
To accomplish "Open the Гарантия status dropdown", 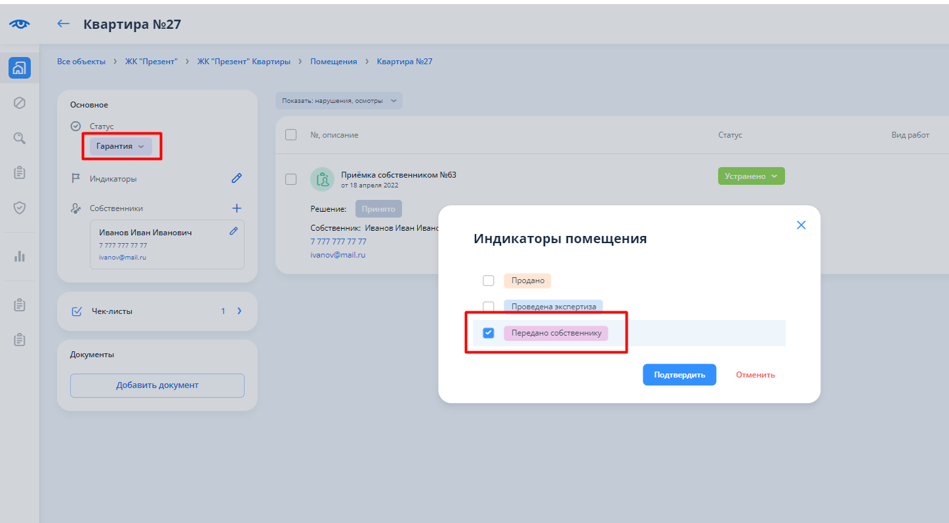I will click(x=121, y=146).
